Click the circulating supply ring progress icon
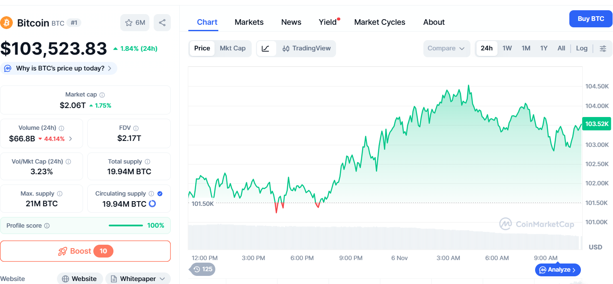The height and width of the screenshot is (284, 613). click(152, 204)
